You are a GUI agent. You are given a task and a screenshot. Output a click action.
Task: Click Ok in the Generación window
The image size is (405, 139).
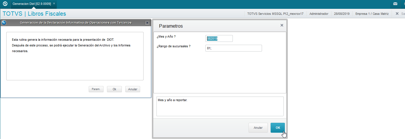point(114,89)
